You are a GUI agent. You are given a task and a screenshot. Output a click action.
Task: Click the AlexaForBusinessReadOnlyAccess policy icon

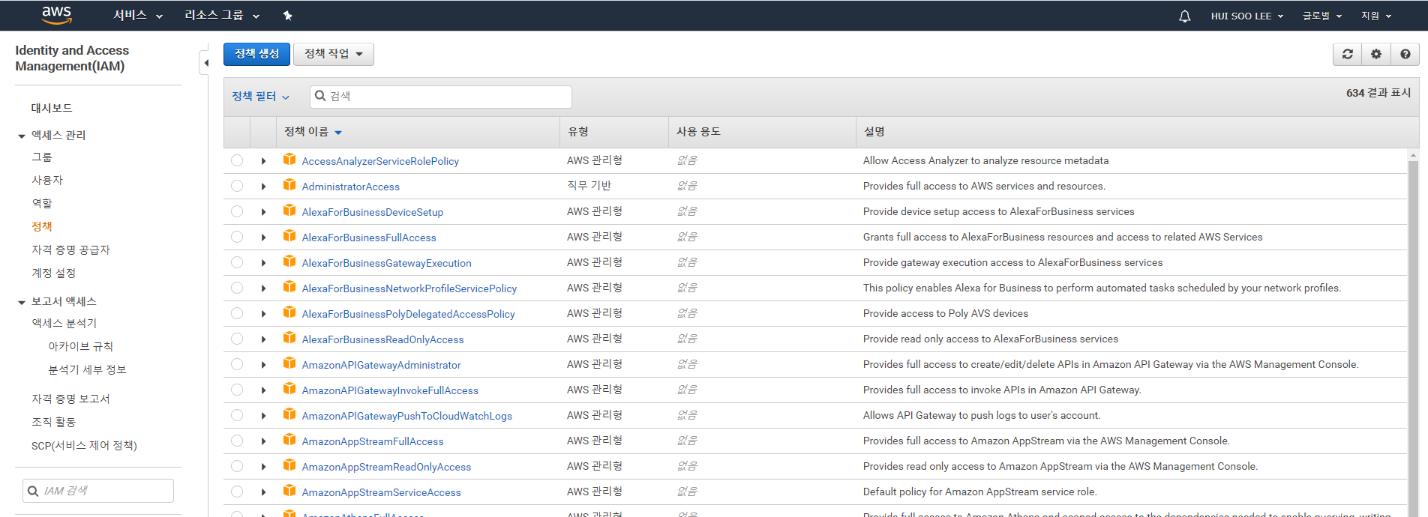point(289,338)
